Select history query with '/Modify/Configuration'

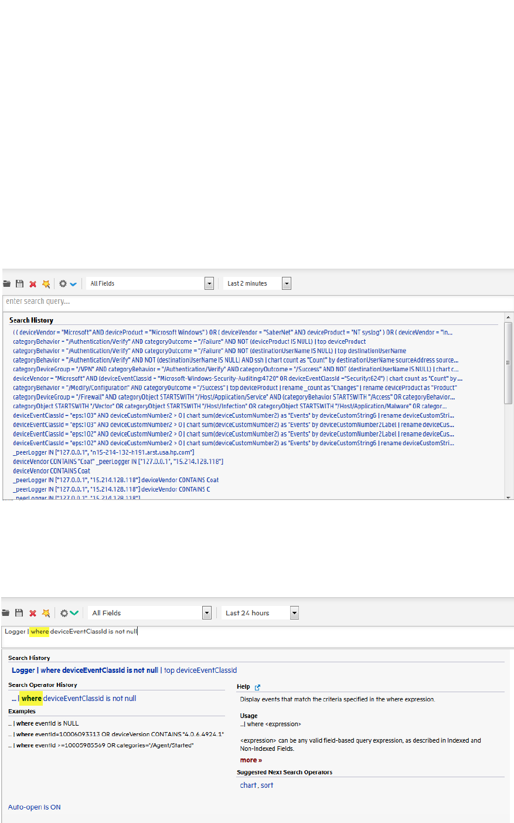[x=234, y=388]
